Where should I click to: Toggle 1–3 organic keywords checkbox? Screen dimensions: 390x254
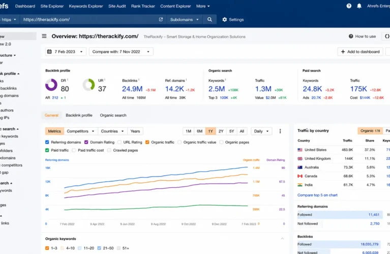[47, 248]
